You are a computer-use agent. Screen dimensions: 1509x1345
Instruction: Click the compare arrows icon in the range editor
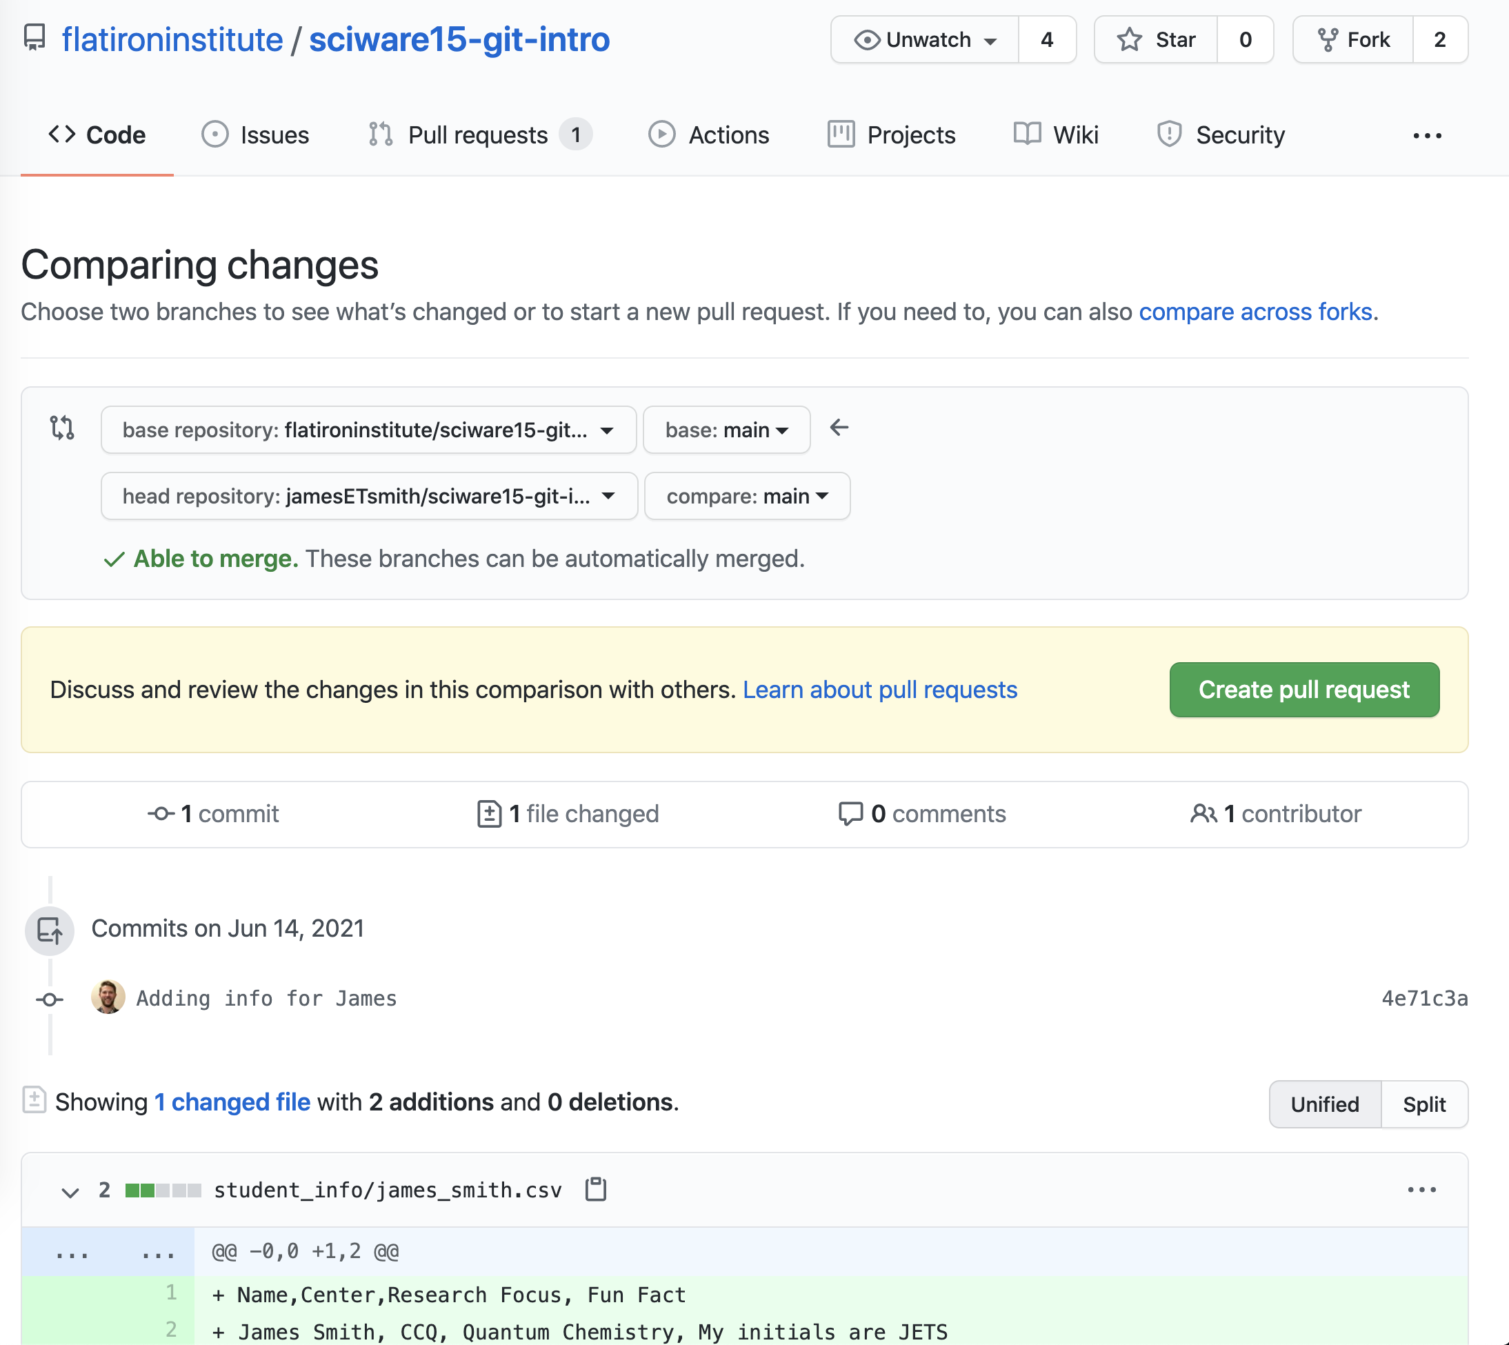62,428
